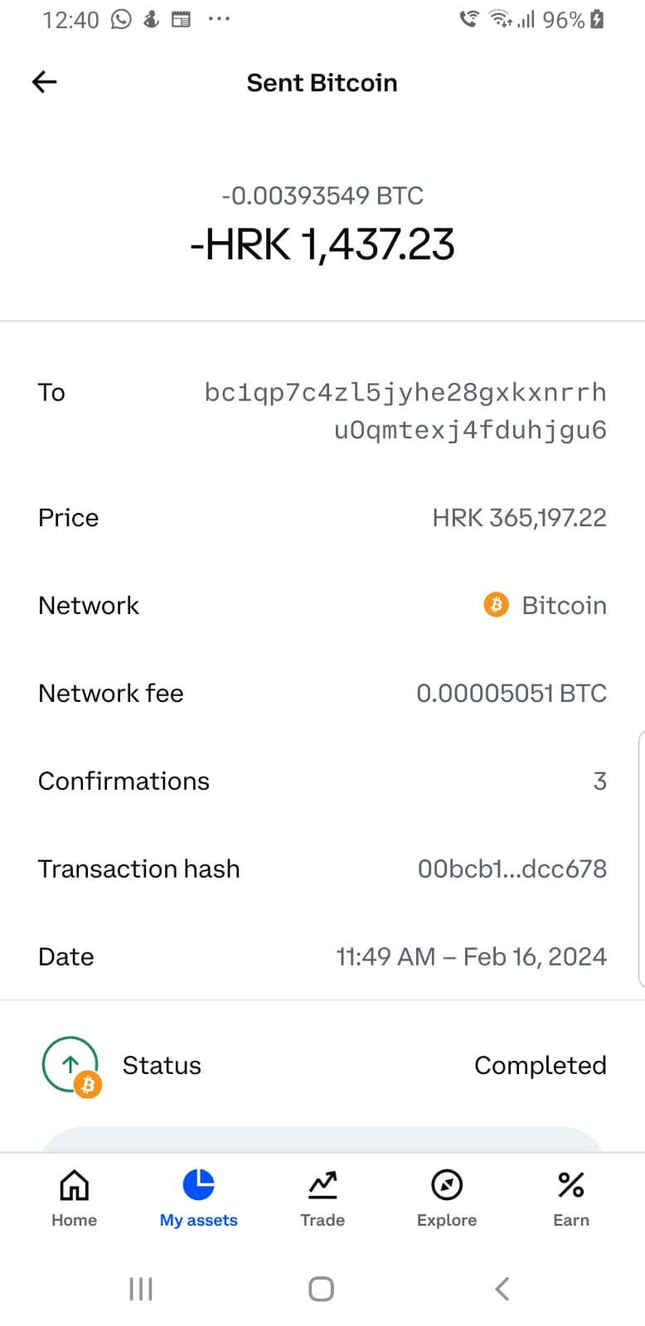Open the status bar overflow dots
This screenshot has width=645, height=1326.
[219, 19]
